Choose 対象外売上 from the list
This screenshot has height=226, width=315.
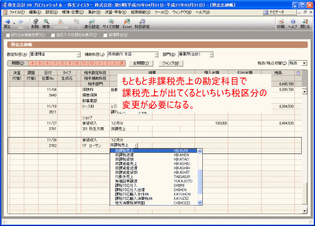154,177
